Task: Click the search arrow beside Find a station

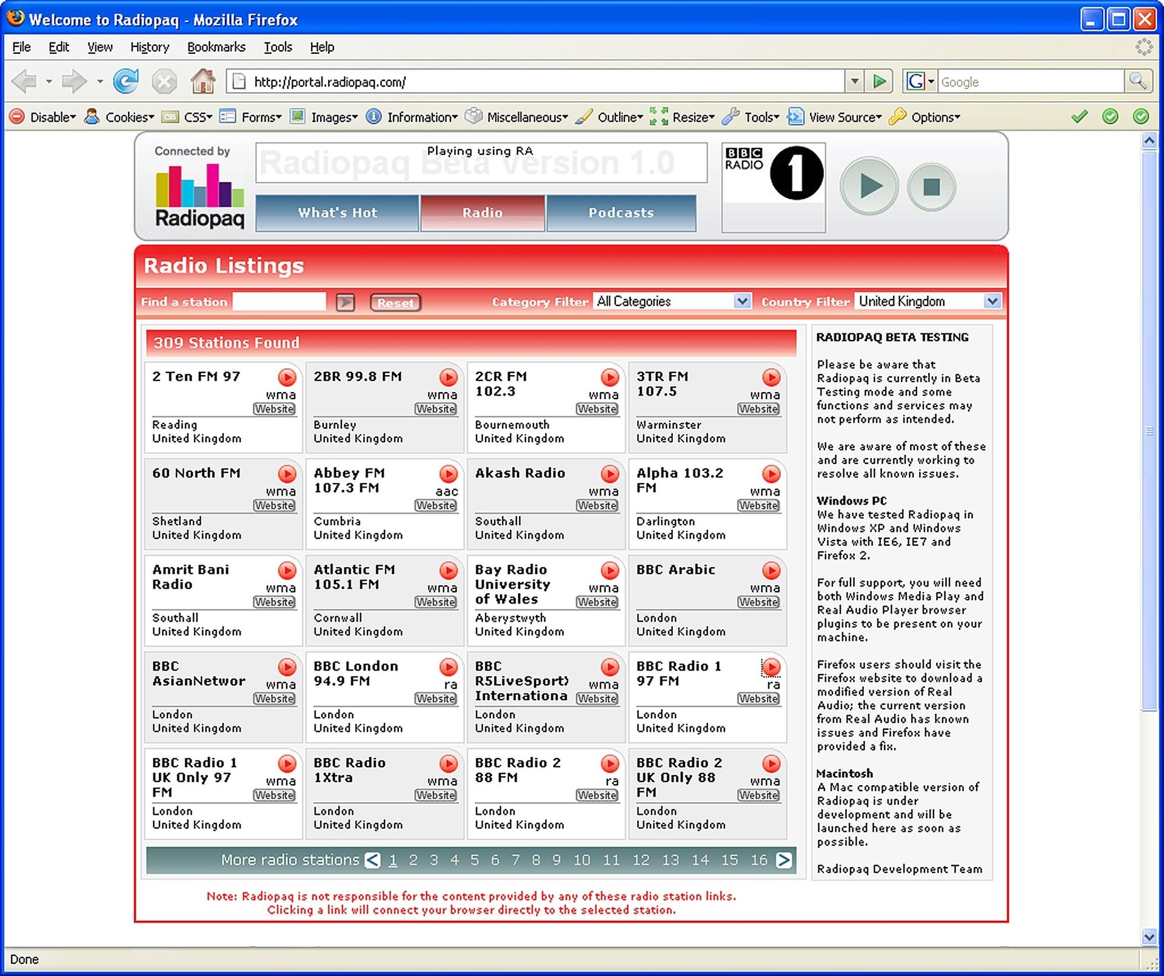Action: point(346,302)
